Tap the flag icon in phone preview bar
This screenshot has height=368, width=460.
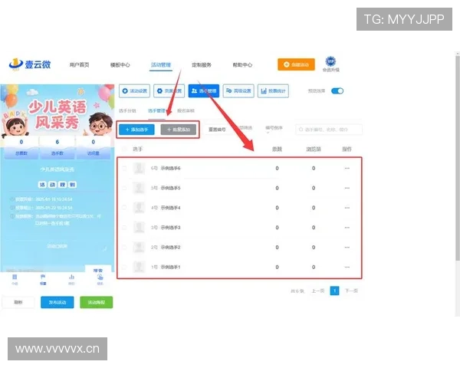tap(43, 279)
